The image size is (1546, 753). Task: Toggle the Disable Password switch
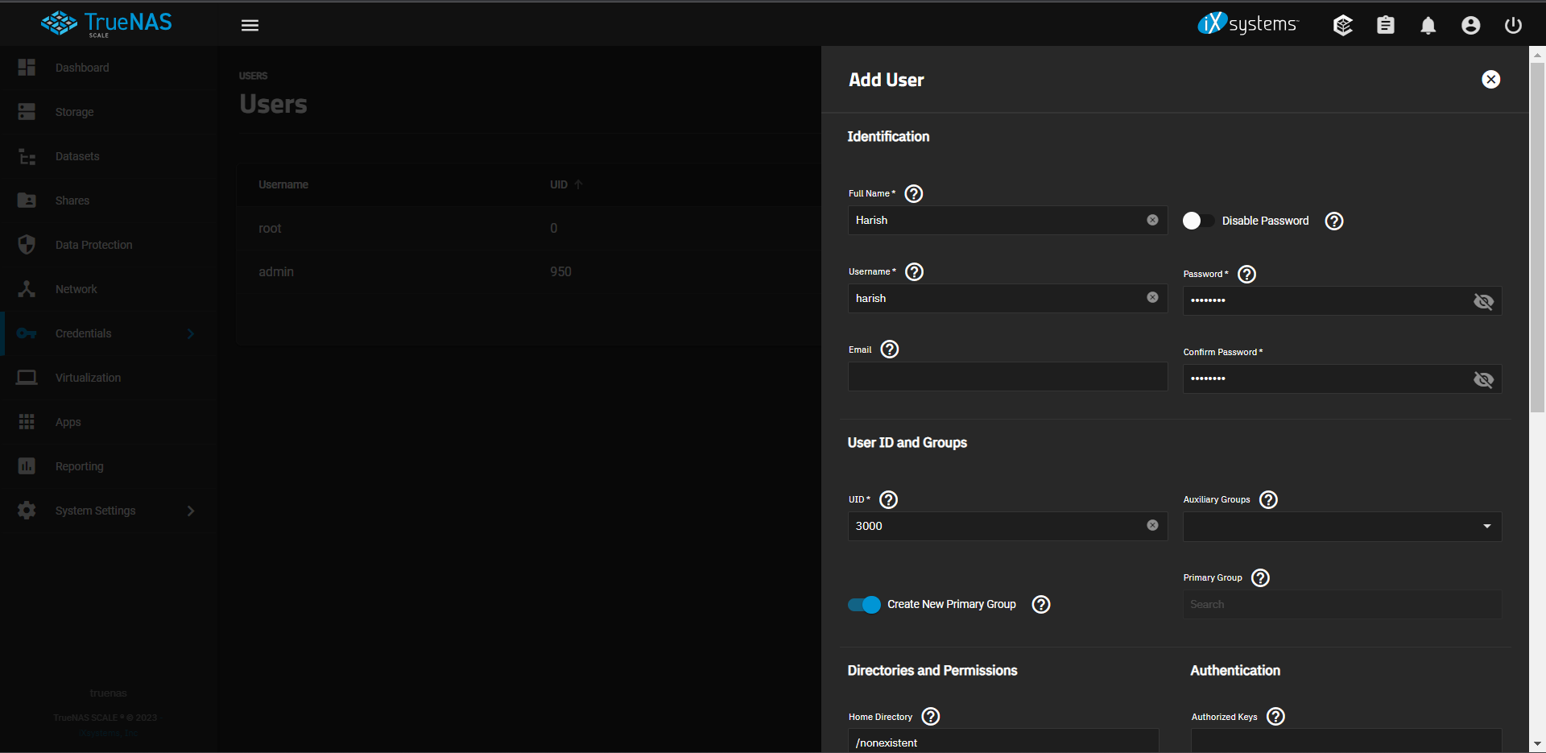pyautogui.click(x=1198, y=221)
